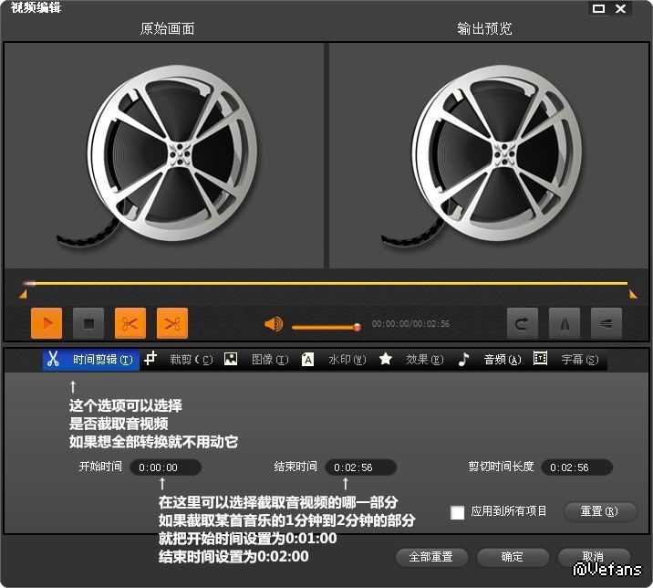Viewport: 653px width, 588px height.
Task: Switch to the 字幕 subtitle tab
Action: pos(567,360)
